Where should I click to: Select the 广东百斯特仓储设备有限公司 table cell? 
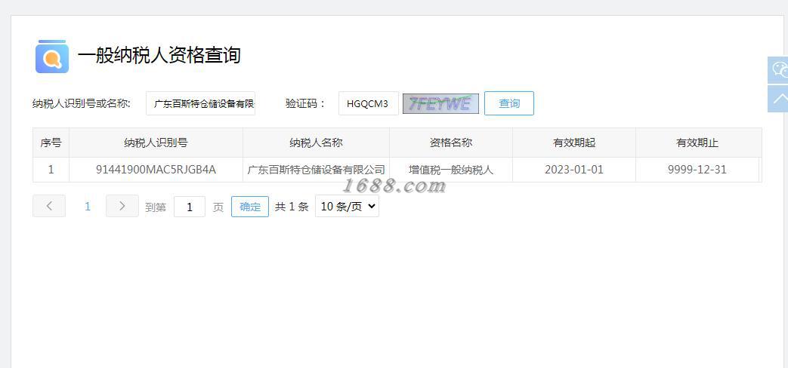coord(316,170)
